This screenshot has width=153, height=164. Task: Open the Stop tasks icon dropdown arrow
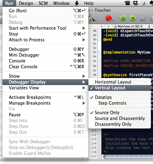113,20
